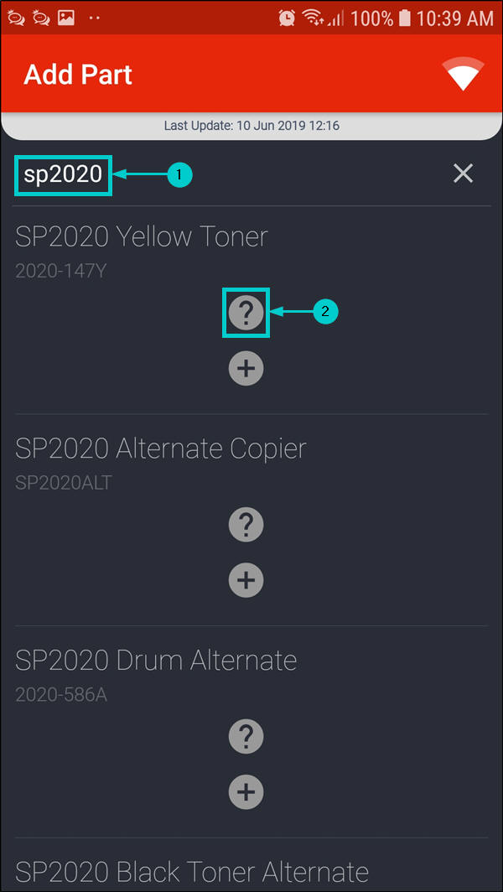View details of SP2020 Drum Alternate
503x892 pixels.
[246, 737]
